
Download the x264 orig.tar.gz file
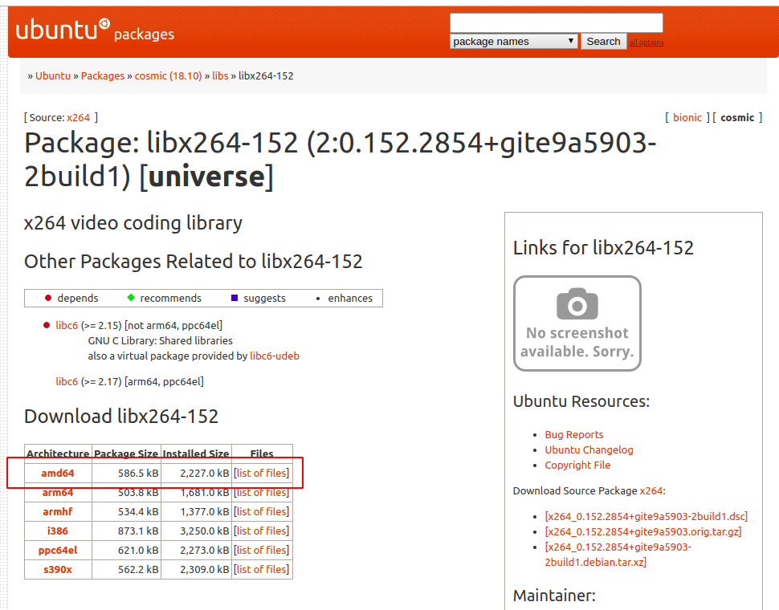(642, 532)
